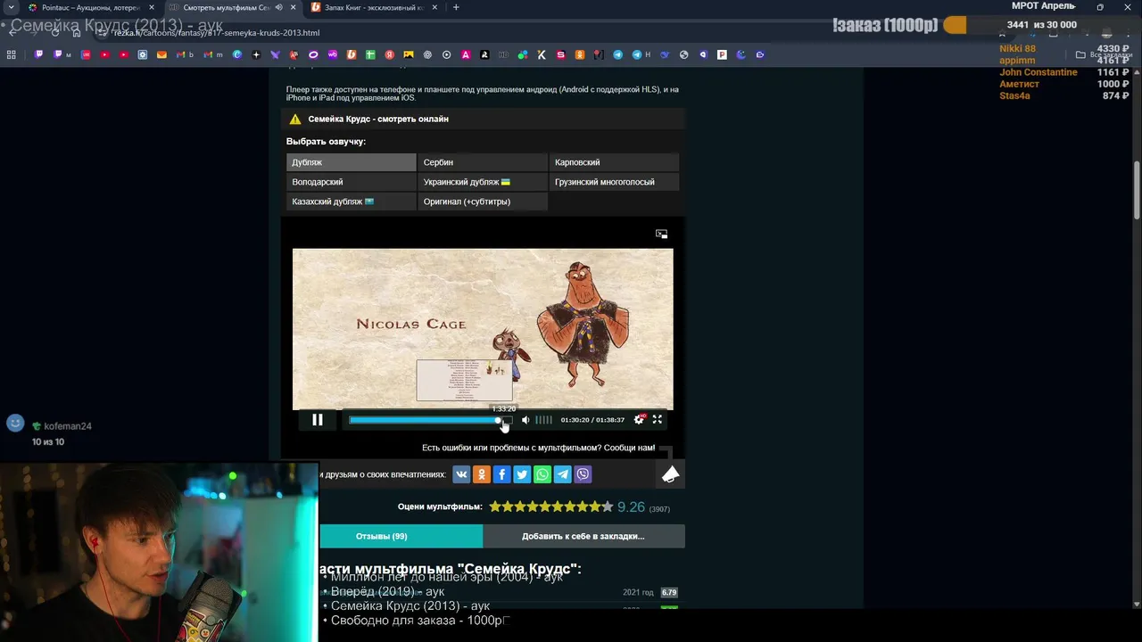Click the site info icon in address bar
The image size is (1142, 642).
pyautogui.click(x=103, y=33)
